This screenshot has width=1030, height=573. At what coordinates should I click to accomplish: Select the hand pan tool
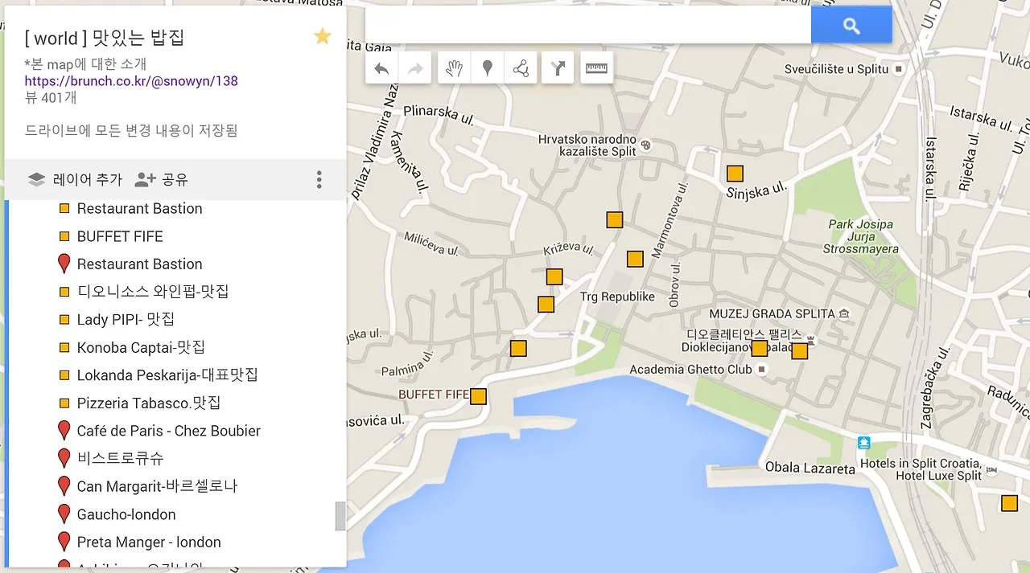click(455, 68)
